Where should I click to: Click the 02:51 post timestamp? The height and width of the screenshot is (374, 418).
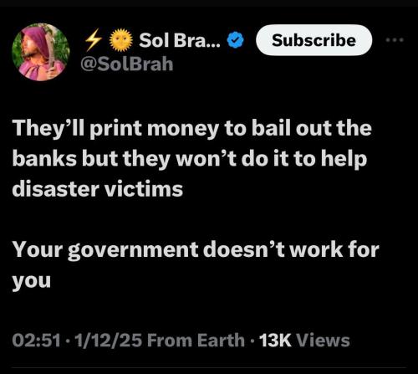tap(37, 341)
